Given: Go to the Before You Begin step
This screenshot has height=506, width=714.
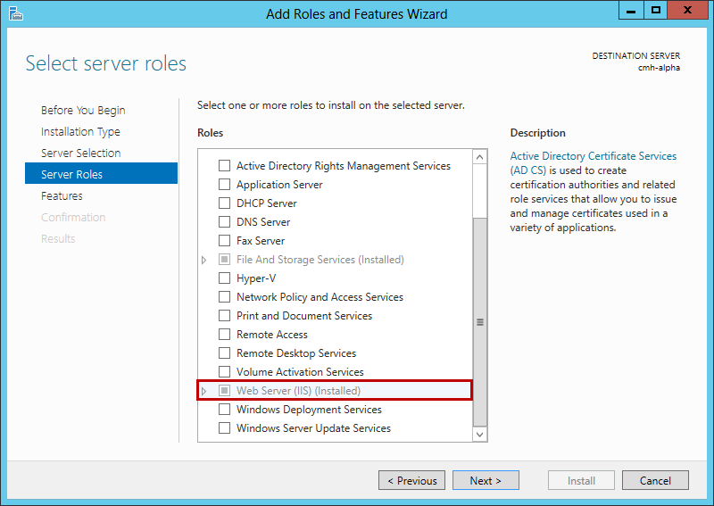Looking at the screenshot, I should tap(83, 111).
